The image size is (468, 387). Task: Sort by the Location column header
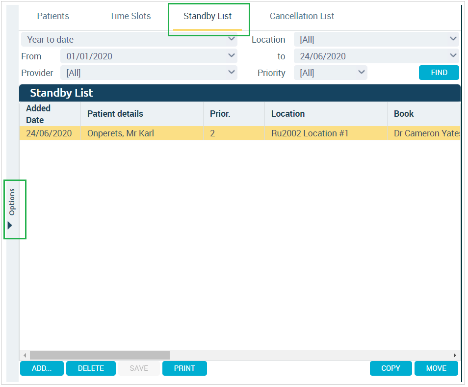tap(326, 114)
